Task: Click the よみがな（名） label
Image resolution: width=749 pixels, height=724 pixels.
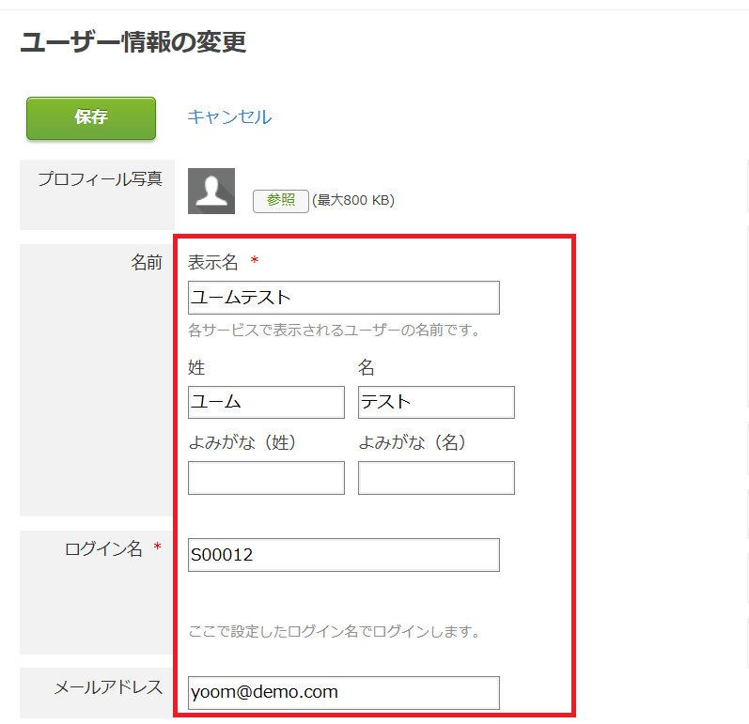Action: click(413, 442)
